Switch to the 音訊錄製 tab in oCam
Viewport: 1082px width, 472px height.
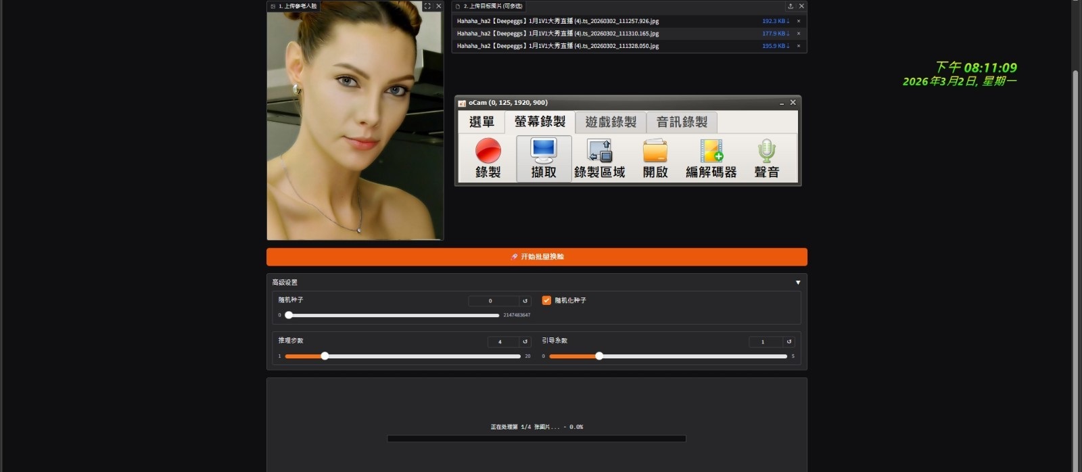[x=682, y=122]
